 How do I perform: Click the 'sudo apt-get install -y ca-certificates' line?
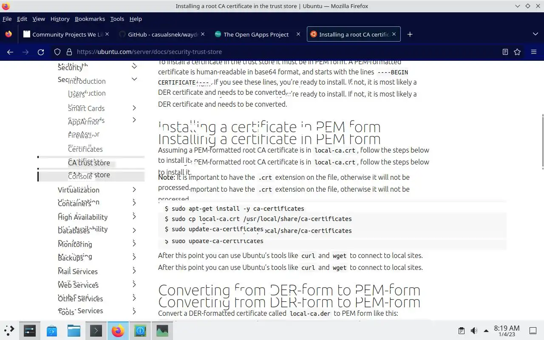[x=235, y=209]
